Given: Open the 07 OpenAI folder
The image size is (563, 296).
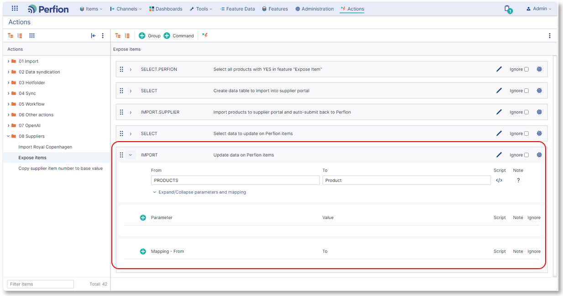Looking at the screenshot, I should [30, 126].
